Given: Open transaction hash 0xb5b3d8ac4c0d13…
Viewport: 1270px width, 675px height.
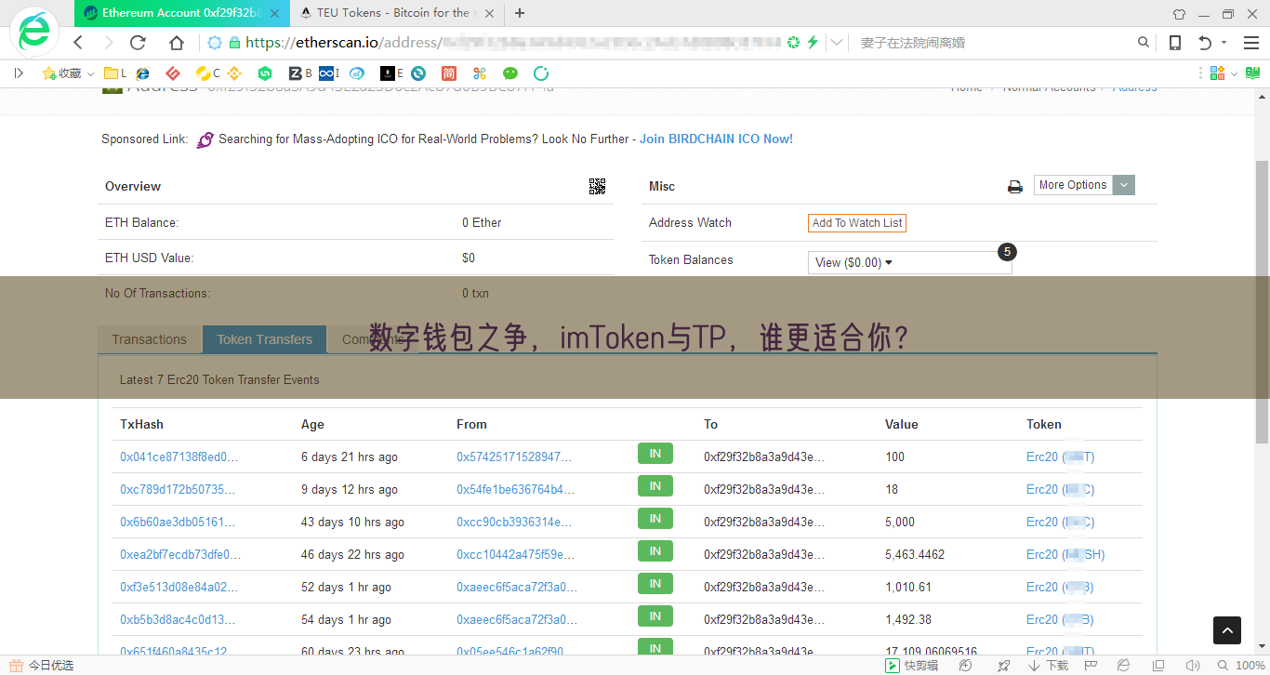Looking at the screenshot, I should (178, 619).
